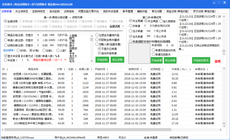Select 时间↓ auto sort option
Screen dimensions: 230x140
coord(18,50)
